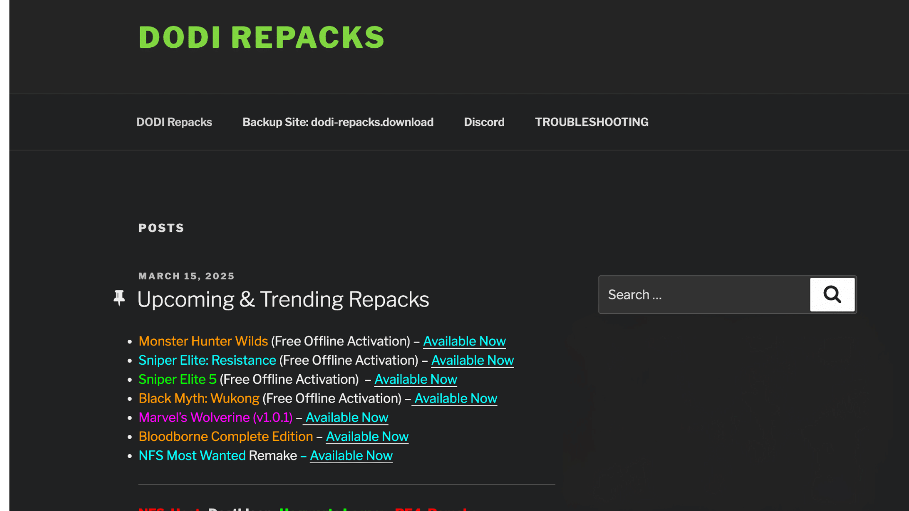Select the Bloodborne Complete Edition text
909x511 pixels.
coord(226,436)
